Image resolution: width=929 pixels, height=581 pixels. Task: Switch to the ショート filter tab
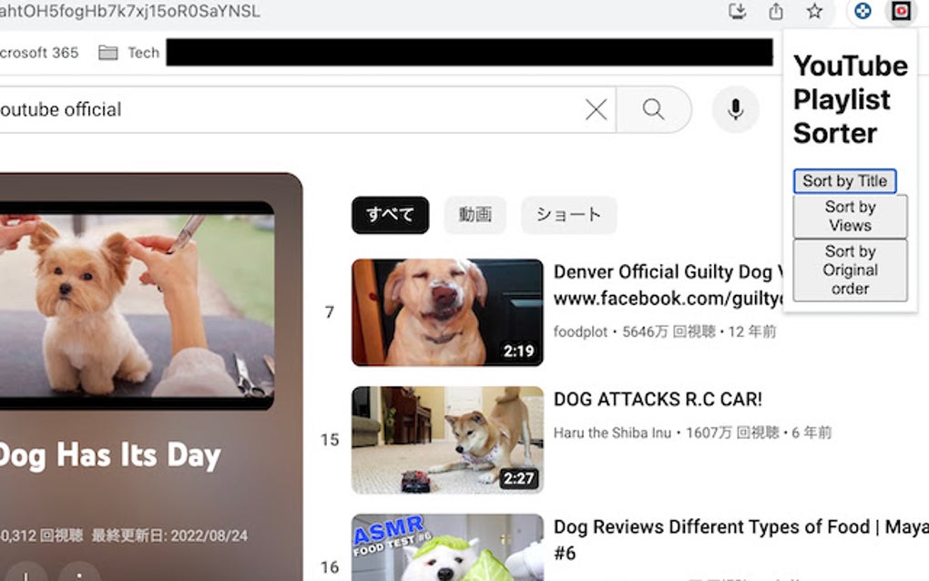click(x=568, y=215)
